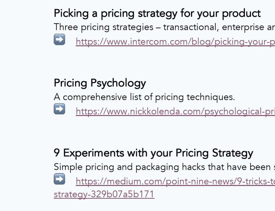Image resolution: width=275 pixels, height=211 pixels.
Task: Click the "Simple pricing and packaging hacks" description
Action: coord(164,167)
